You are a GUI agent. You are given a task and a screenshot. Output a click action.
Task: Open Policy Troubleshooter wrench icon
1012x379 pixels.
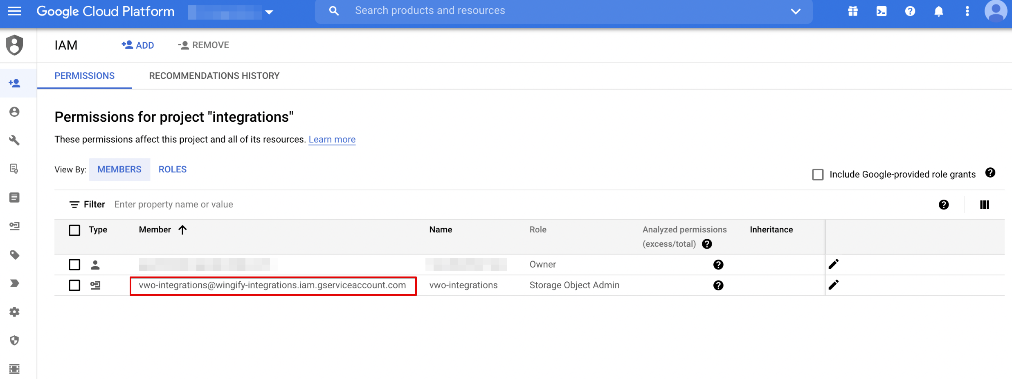click(x=14, y=140)
